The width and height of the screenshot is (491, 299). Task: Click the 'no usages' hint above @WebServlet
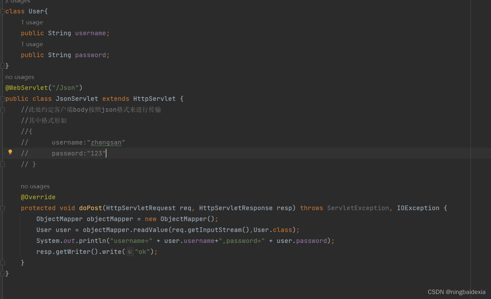tap(20, 77)
